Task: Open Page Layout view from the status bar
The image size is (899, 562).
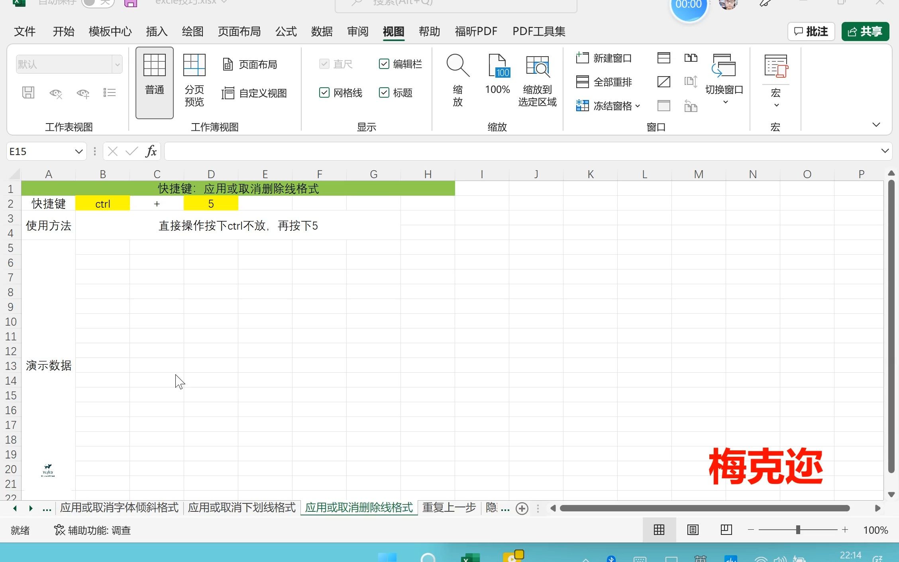Action: click(x=692, y=530)
